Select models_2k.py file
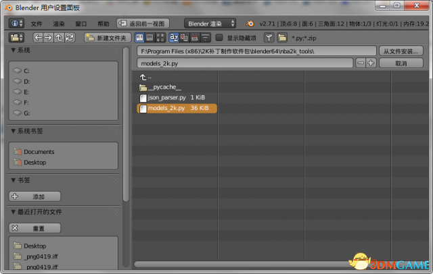Image resolution: width=433 pixels, height=274 pixels. coord(177,108)
